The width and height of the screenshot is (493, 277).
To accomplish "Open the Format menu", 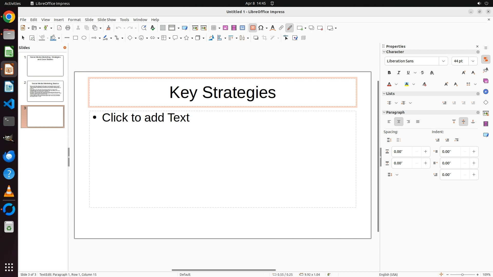I will coord(74,20).
